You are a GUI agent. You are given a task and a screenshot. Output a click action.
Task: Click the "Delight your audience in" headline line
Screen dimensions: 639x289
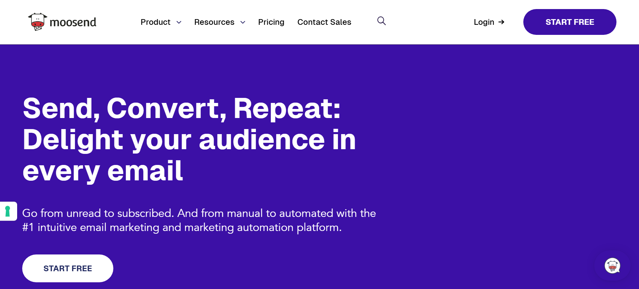[x=189, y=140]
